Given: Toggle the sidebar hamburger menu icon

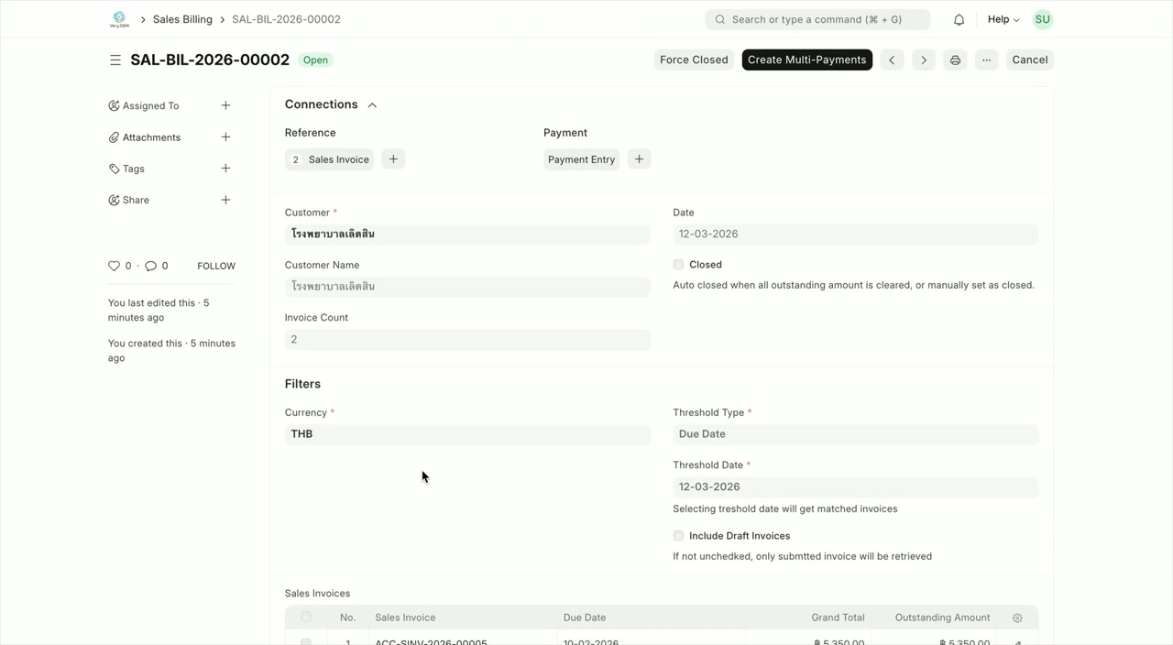Looking at the screenshot, I should pyautogui.click(x=115, y=60).
